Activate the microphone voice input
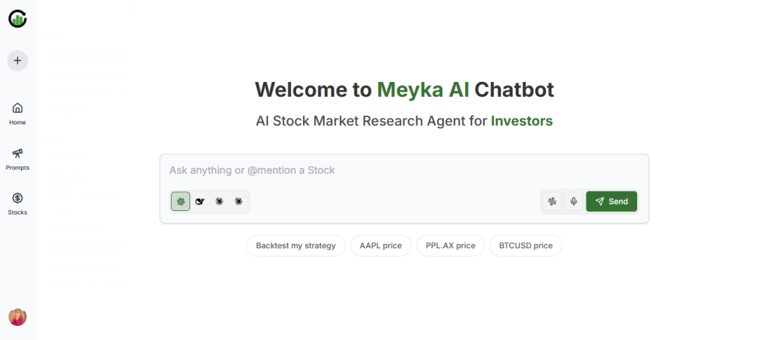The height and width of the screenshot is (340, 764). pos(573,201)
